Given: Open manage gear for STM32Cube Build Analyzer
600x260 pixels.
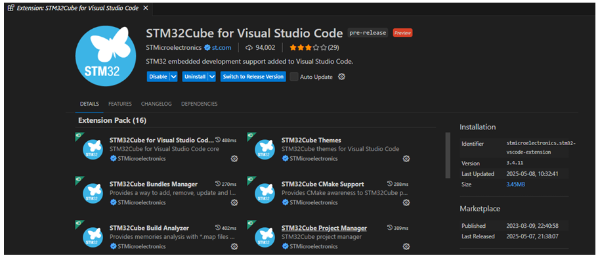Looking at the screenshot, I should click(x=234, y=247).
